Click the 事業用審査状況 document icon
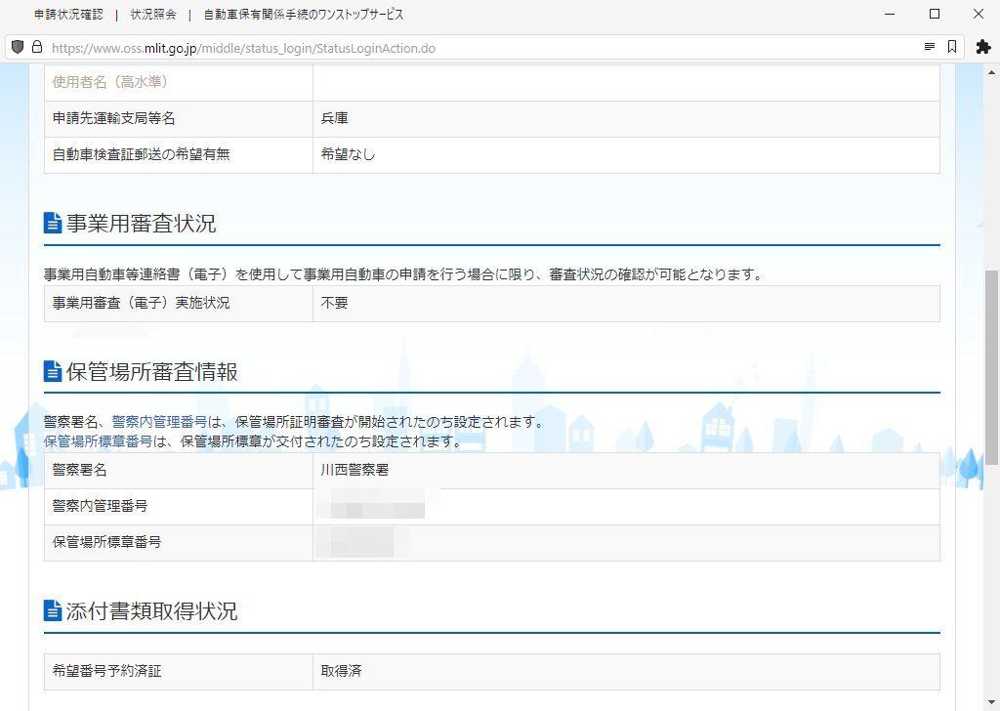Screen dimensions: 1000x711 point(53,223)
